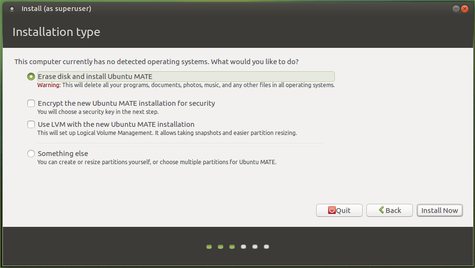Click 'You will choose a security key' description
475x268 pixels.
(98, 112)
